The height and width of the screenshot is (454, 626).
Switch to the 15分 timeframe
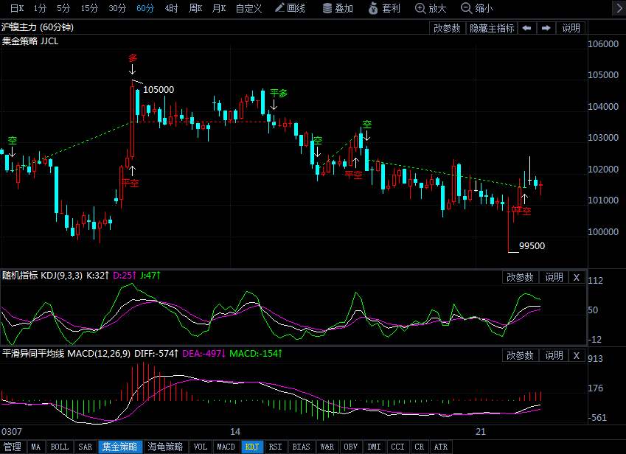pyautogui.click(x=89, y=9)
